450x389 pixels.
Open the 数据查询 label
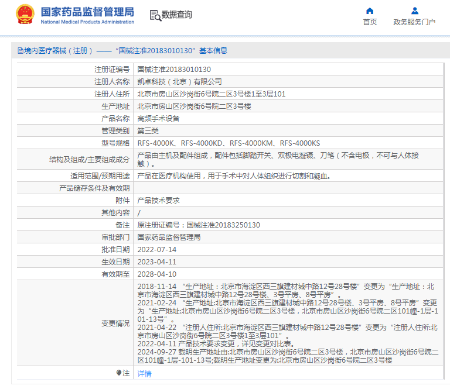pyautogui.click(x=176, y=15)
